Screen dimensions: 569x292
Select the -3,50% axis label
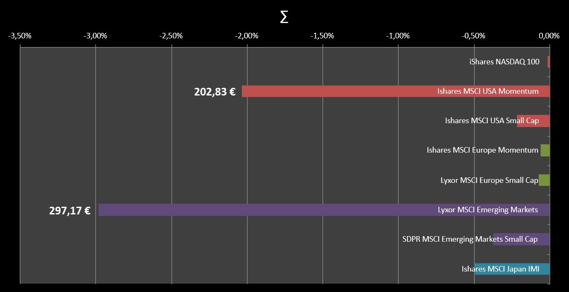[x=20, y=36]
